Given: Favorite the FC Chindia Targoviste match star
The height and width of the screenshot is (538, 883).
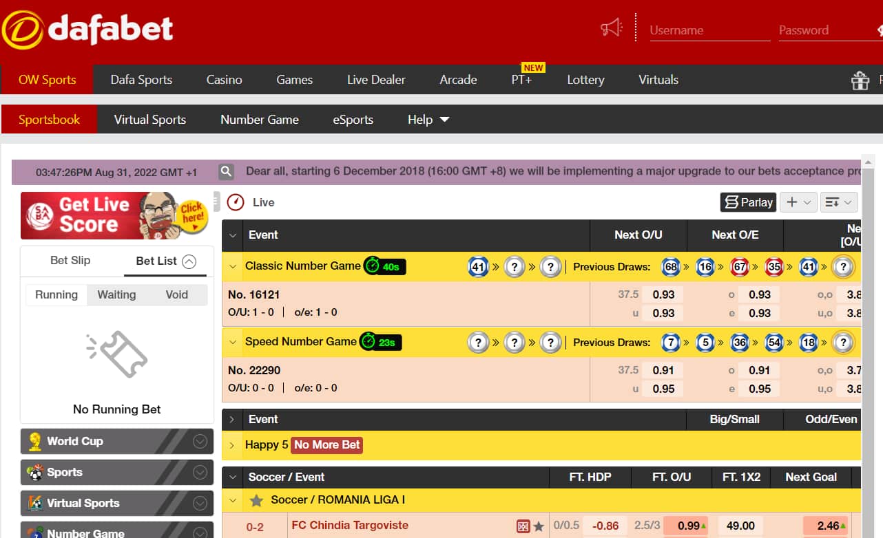Looking at the screenshot, I should 539,526.
